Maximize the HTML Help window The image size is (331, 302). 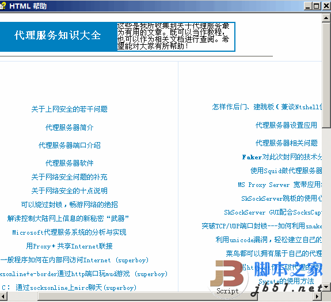pos(316,6)
